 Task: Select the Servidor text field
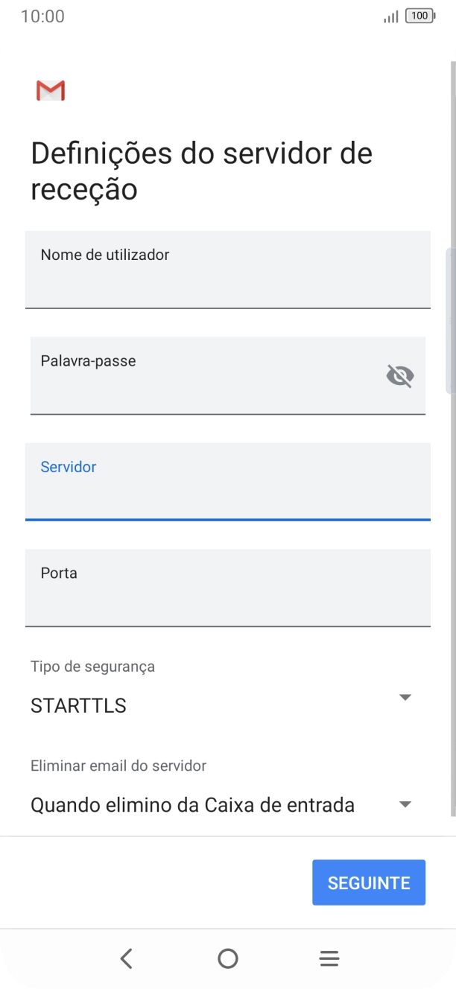point(228,482)
